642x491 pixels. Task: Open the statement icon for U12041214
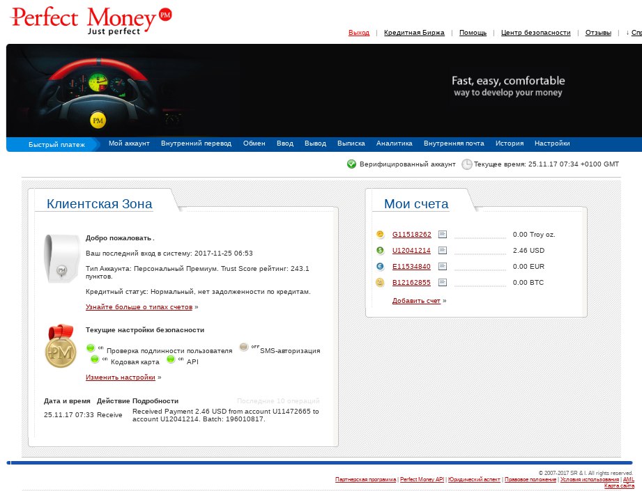pyautogui.click(x=442, y=251)
